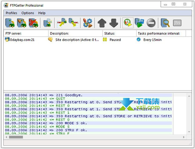Sort by Description column header
Screen dimensions: 195x149
tap(75, 34)
